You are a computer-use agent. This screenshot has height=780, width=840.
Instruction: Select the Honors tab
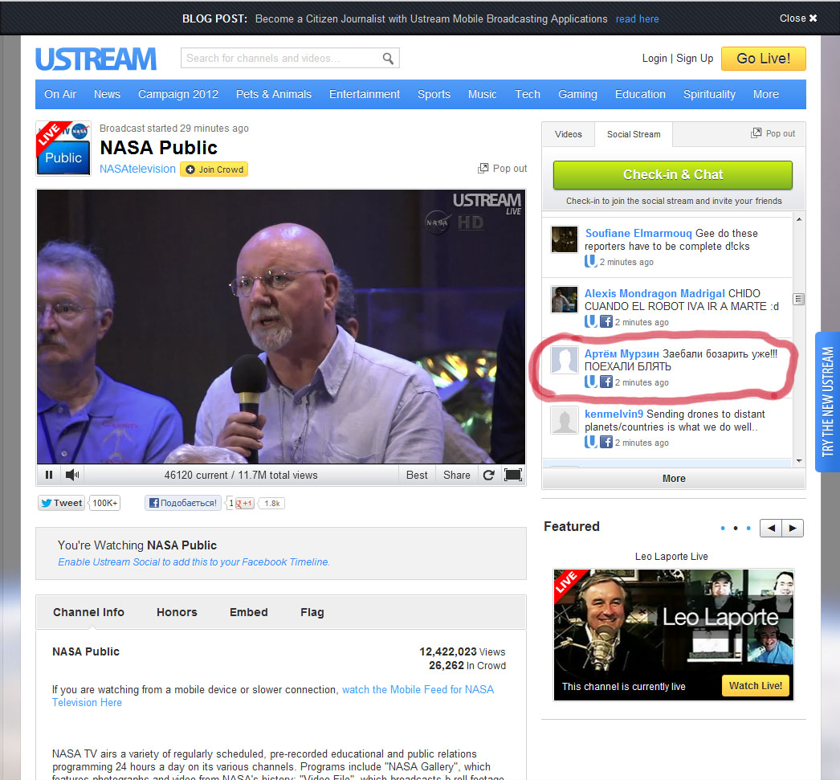click(177, 612)
